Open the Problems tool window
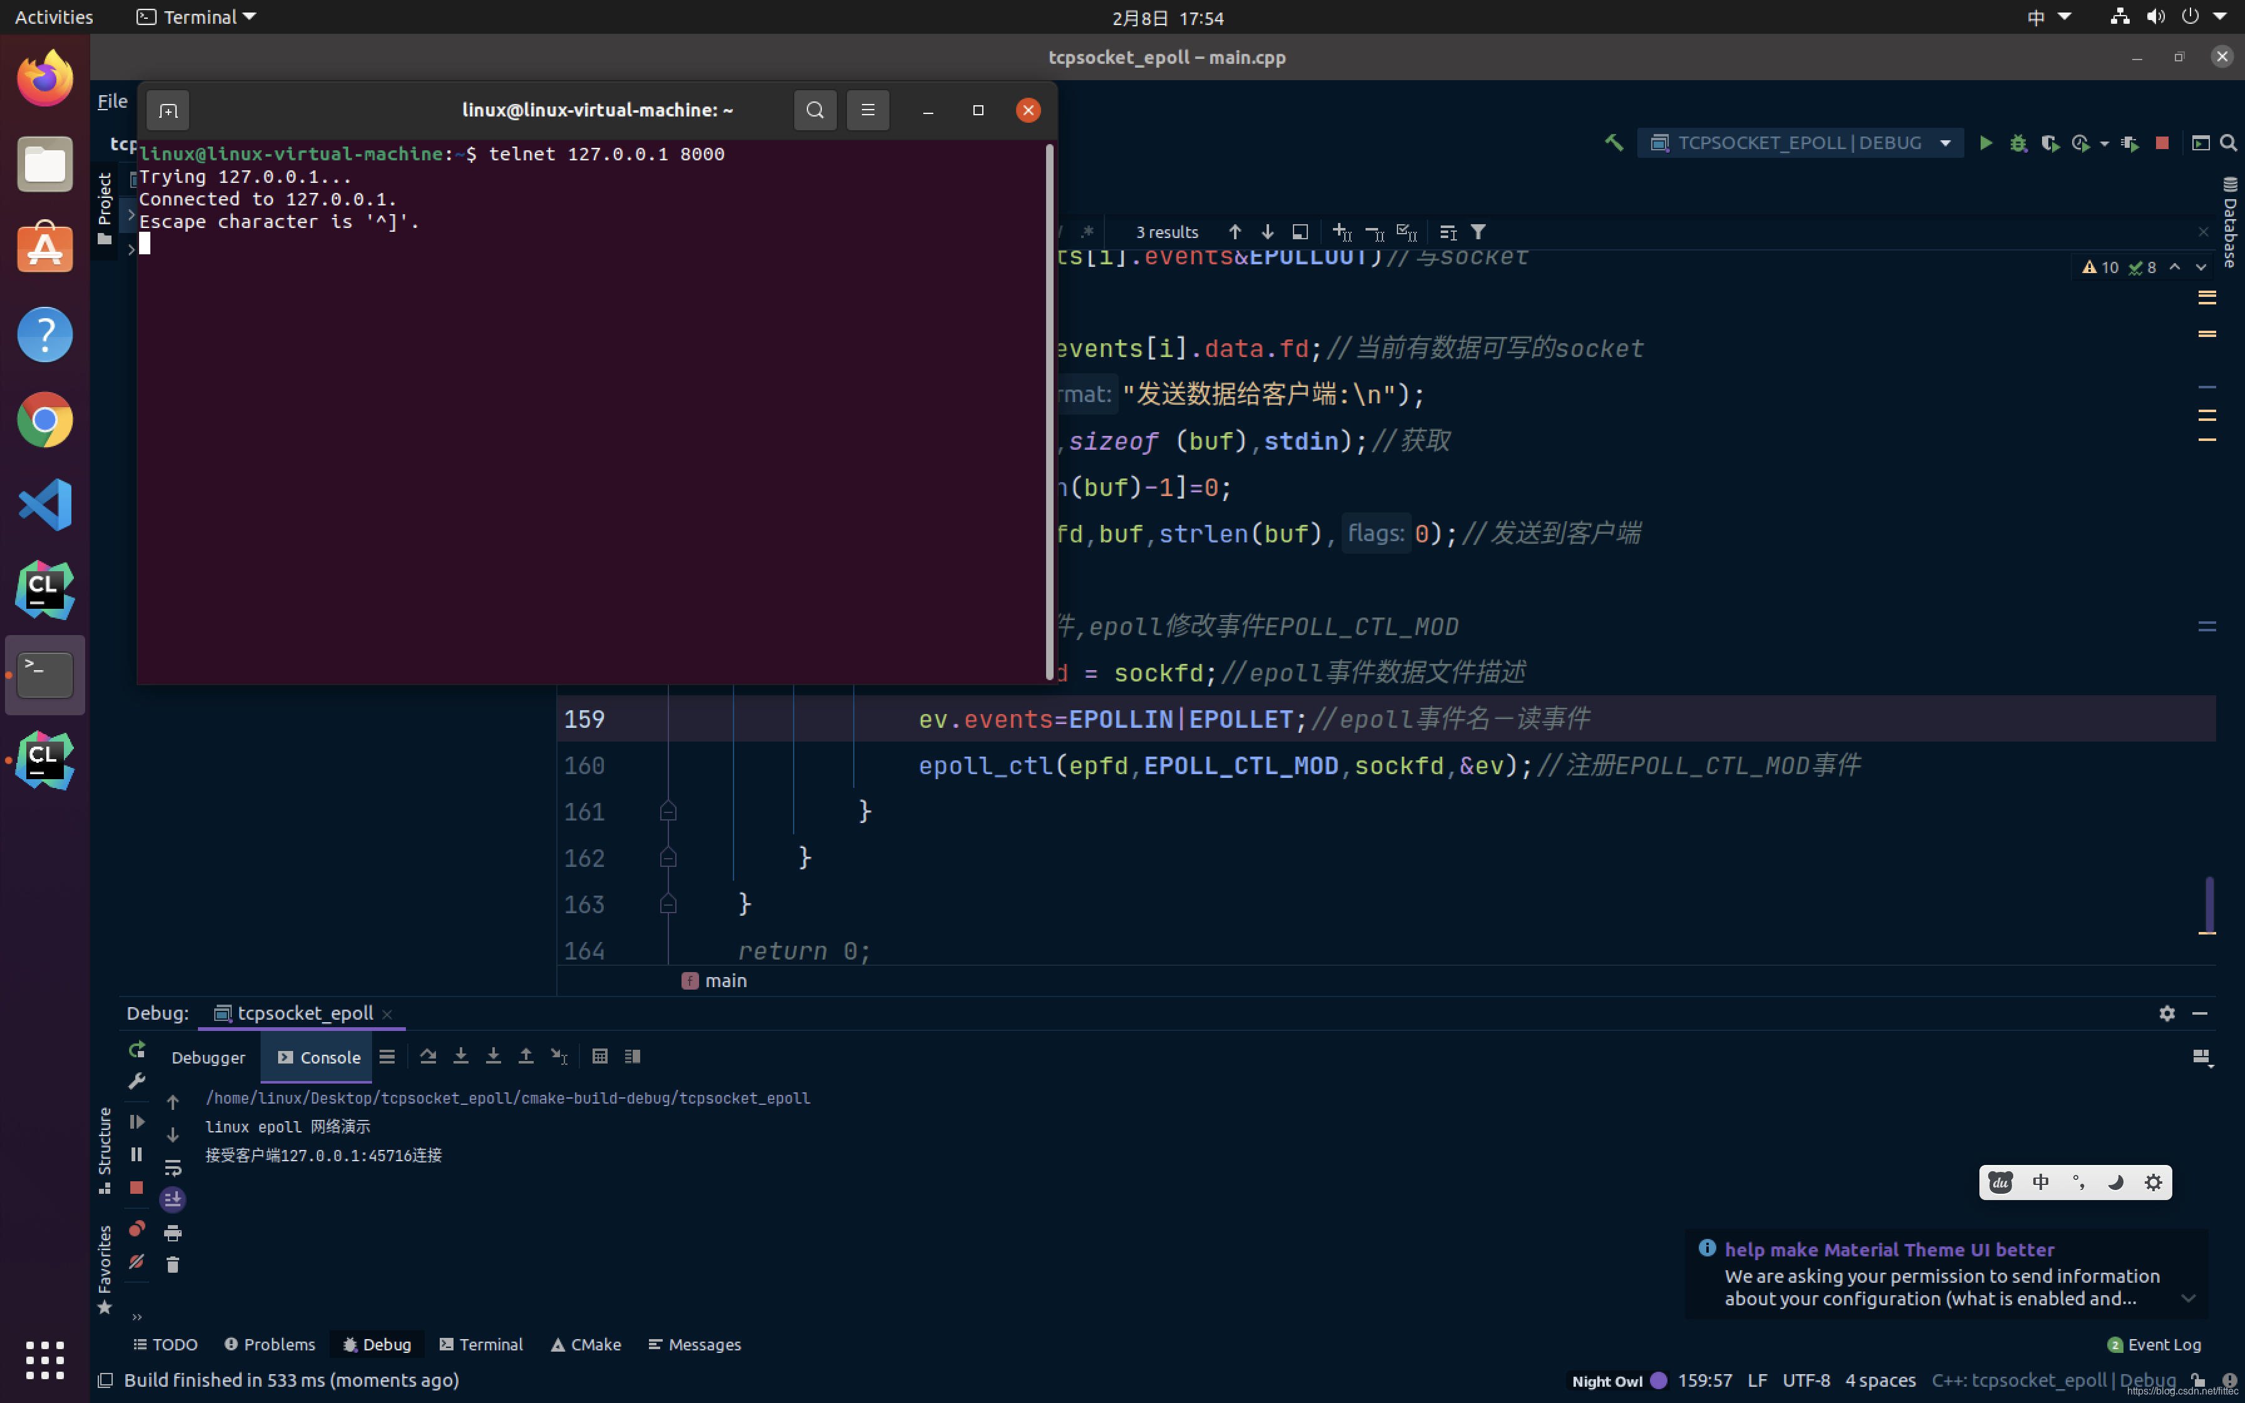The width and height of the screenshot is (2245, 1403). (x=270, y=1345)
